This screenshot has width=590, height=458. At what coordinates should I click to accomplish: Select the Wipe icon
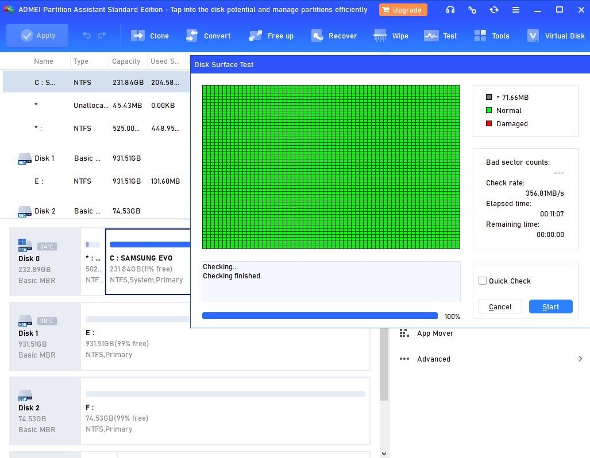(391, 36)
